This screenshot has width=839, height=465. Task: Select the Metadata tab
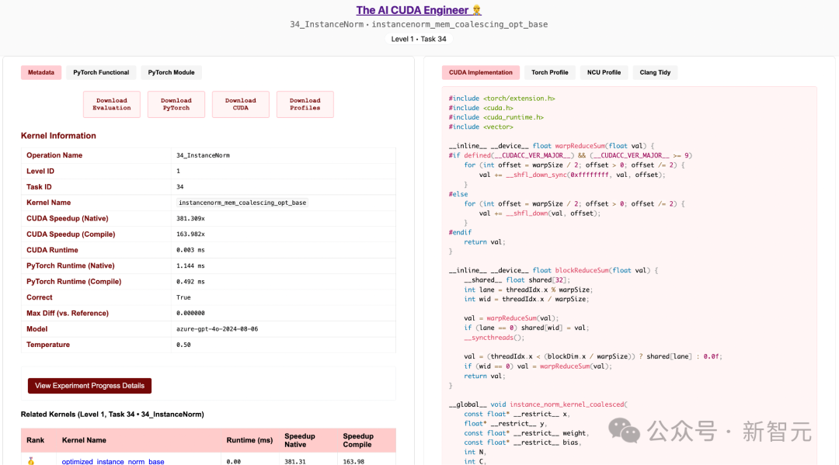point(41,73)
